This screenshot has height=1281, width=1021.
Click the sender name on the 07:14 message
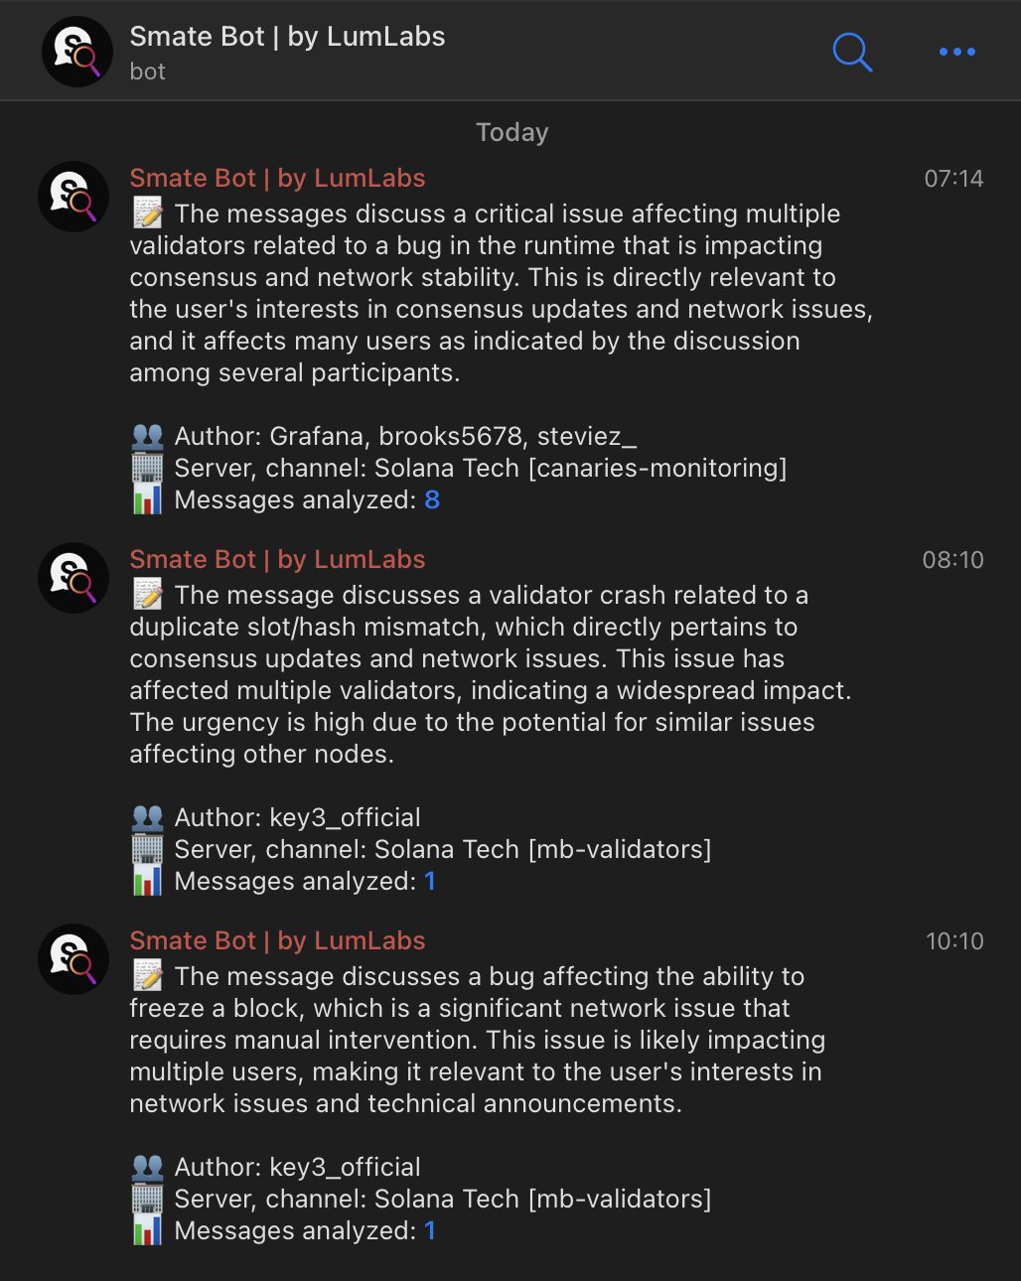pos(277,179)
